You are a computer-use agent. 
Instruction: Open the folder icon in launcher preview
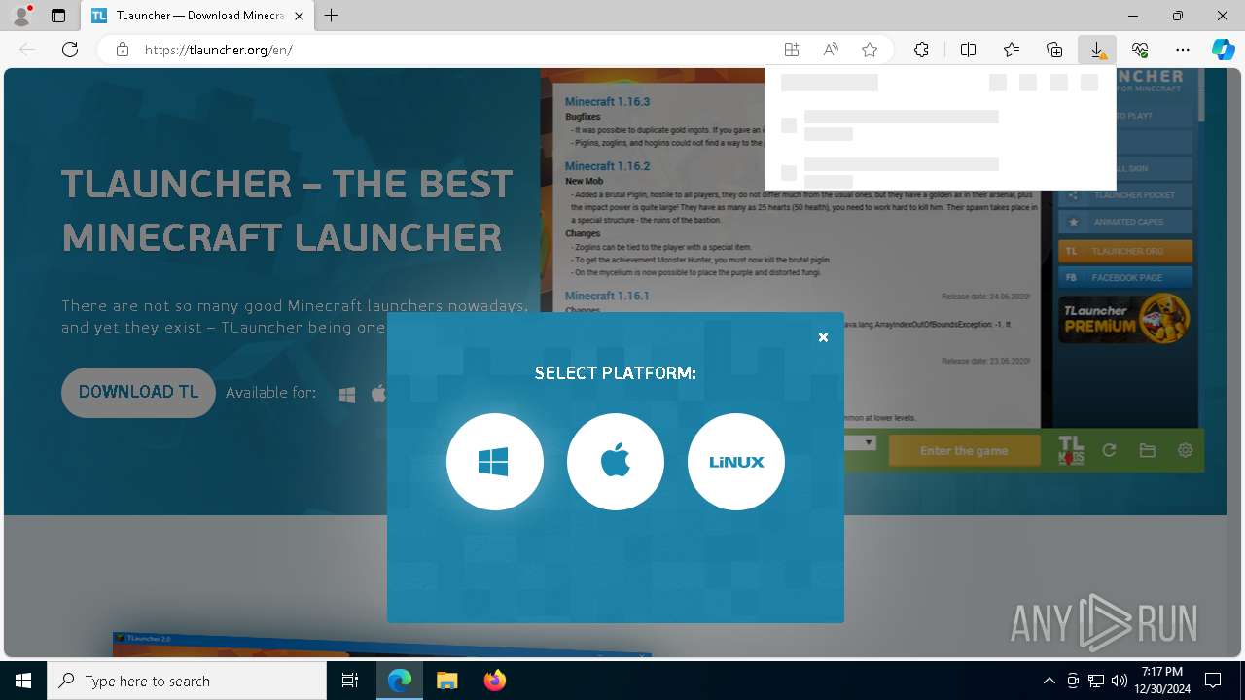pyautogui.click(x=1148, y=450)
